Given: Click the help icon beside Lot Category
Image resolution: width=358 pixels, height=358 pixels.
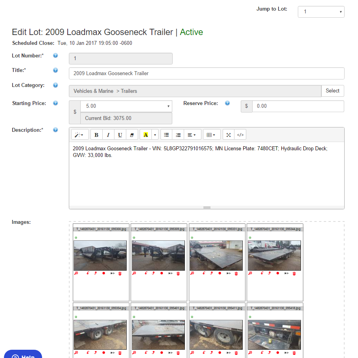Looking at the screenshot, I should click(x=55, y=85).
